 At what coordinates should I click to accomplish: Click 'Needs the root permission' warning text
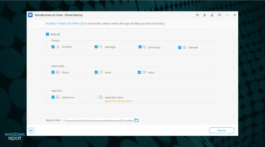click(119, 101)
